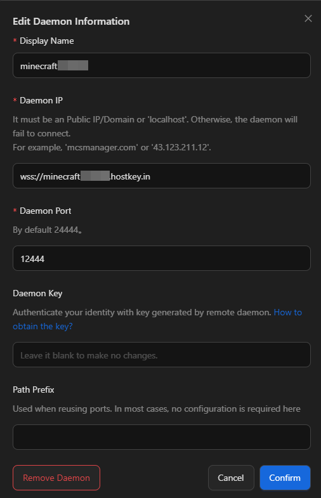Click the red Remove Daemon button
Viewport: 321px width, 498px height.
pos(56,478)
